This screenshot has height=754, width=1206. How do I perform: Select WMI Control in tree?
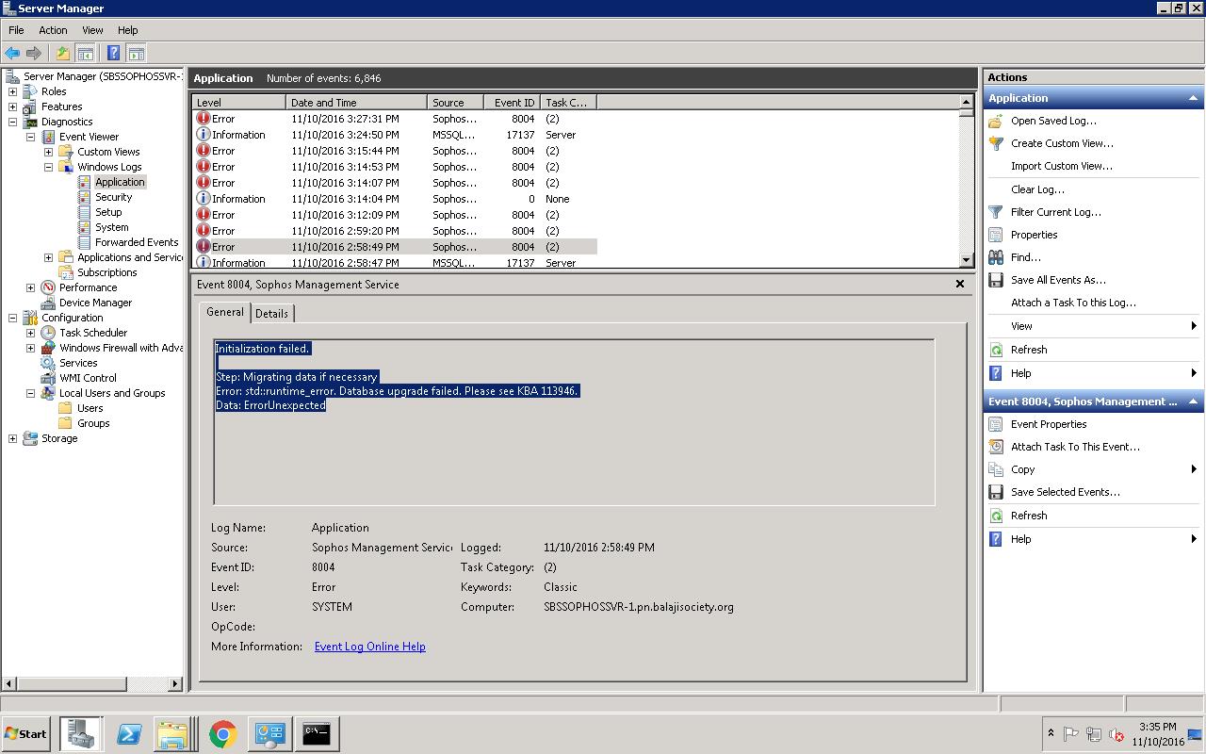click(x=88, y=378)
